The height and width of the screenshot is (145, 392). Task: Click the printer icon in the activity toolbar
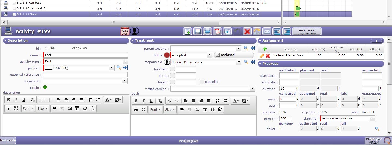[x=207, y=31]
